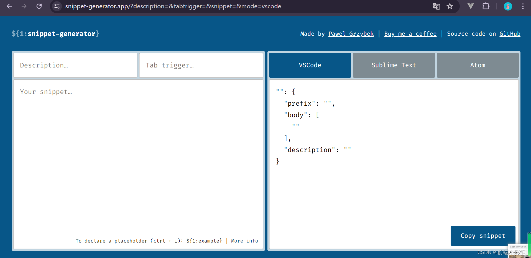Viewport: 531px width, 258px height.
Task: Click the ${1:example} placeholder hint text
Action: point(204,241)
